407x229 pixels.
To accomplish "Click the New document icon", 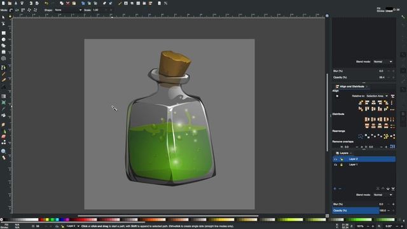I will pyautogui.click(x=3, y=3).
